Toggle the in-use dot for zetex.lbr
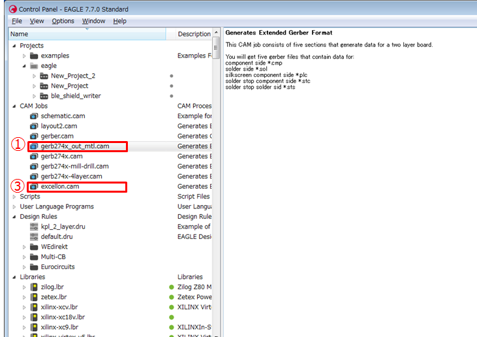Viewport: 477px width, 337px height. pos(172,297)
